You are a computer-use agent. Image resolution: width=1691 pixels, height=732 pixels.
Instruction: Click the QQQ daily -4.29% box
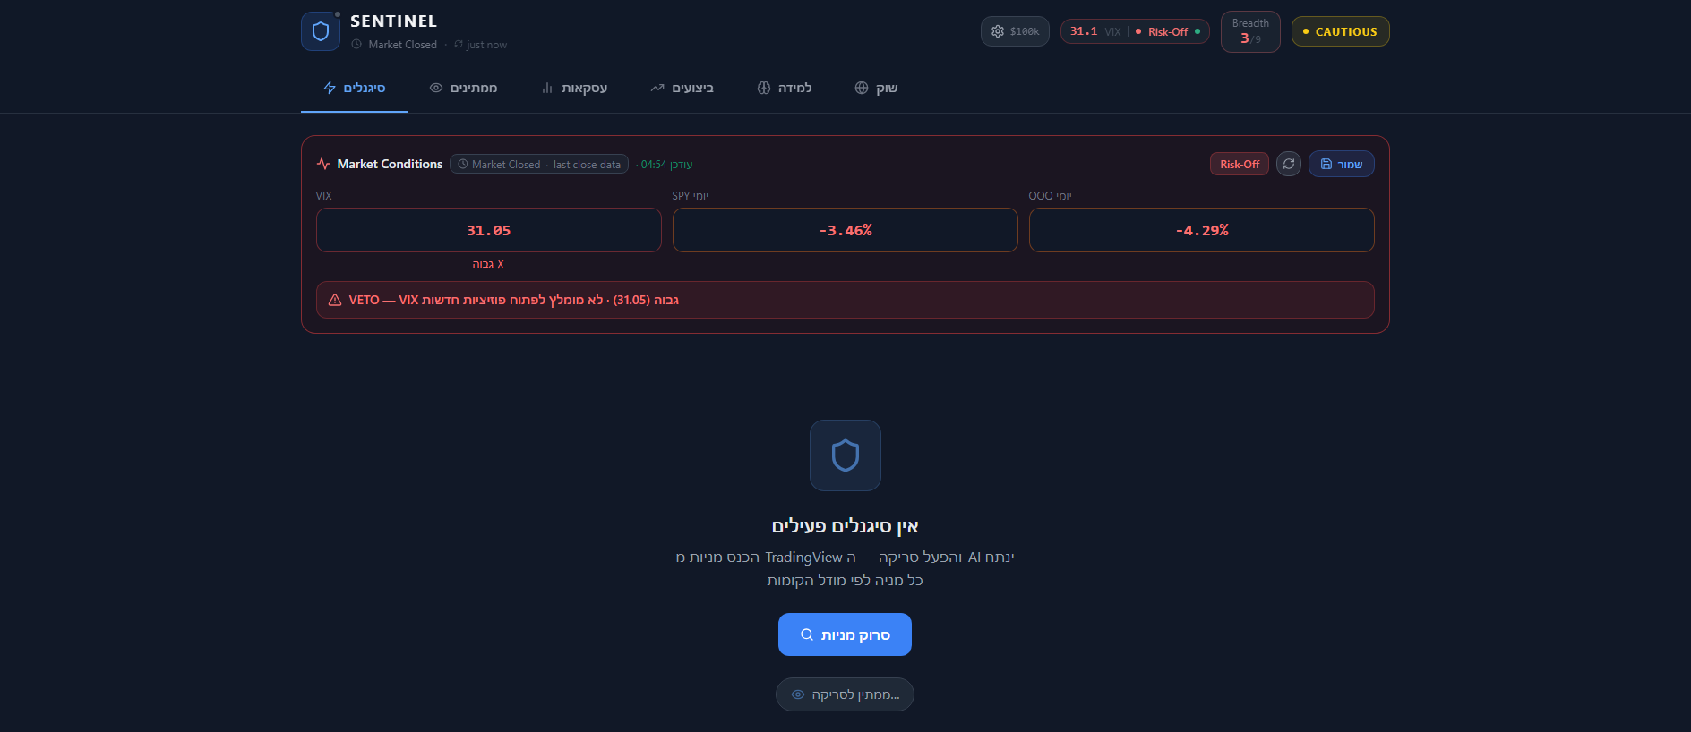coord(1202,230)
